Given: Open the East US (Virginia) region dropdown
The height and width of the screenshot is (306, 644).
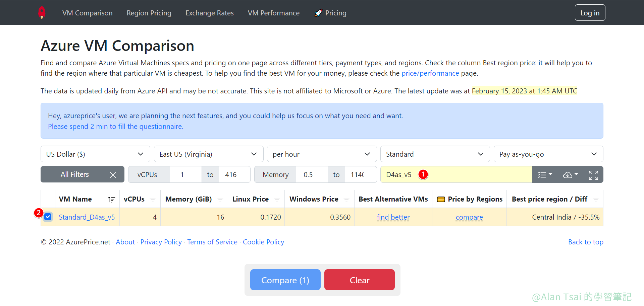Looking at the screenshot, I should (209, 154).
